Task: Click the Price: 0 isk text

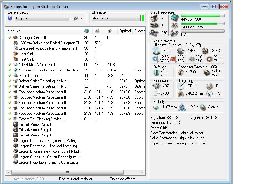Action: pos(159,128)
